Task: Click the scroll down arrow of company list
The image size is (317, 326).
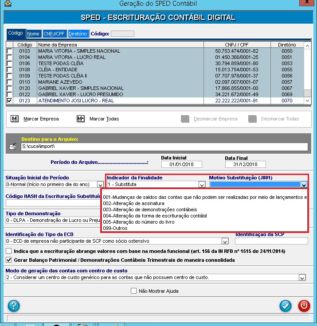Action: [307, 101]
